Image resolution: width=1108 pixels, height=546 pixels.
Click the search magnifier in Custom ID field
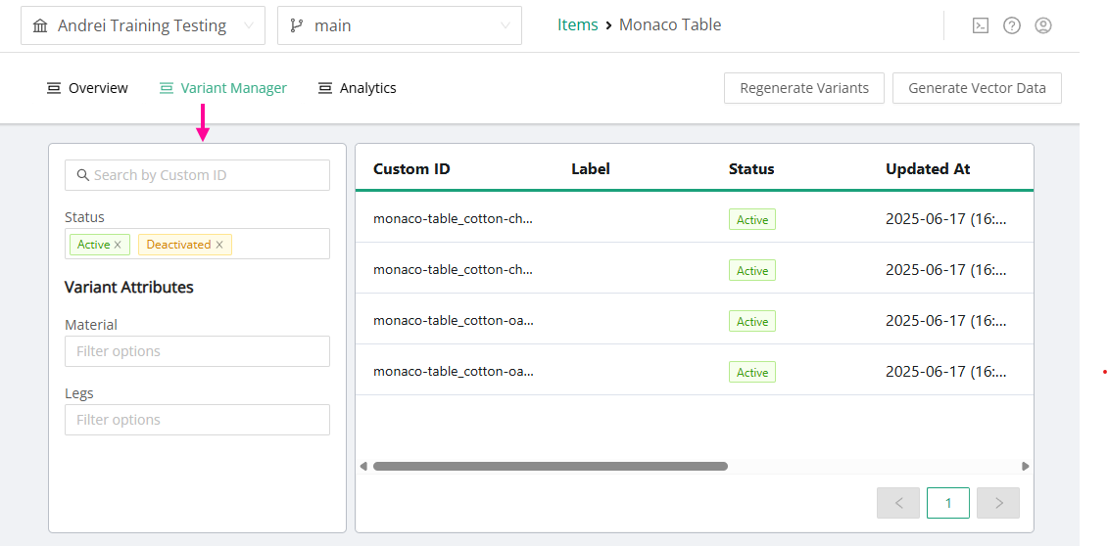click(x=83, y=175)
